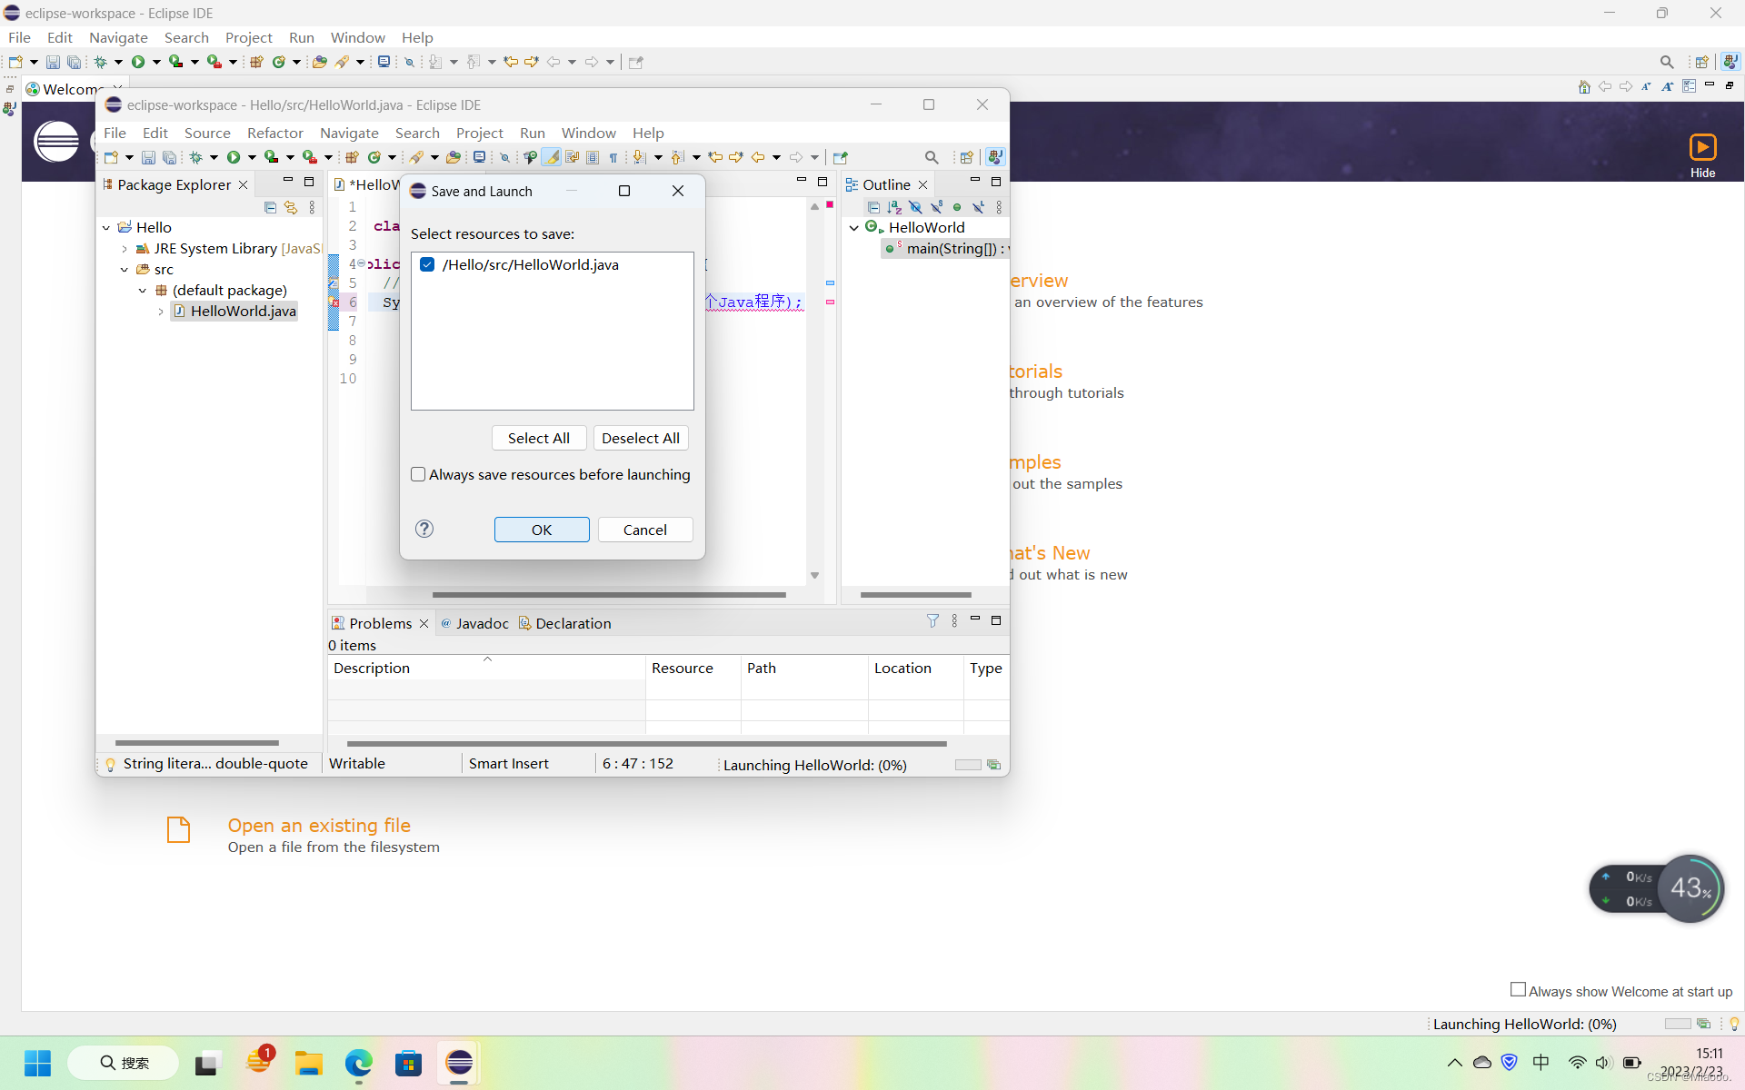Collapse the HelloWorld class in Outline
Screen dimensions: 1745x1090
pyautogui.click(x=854, y=228)
